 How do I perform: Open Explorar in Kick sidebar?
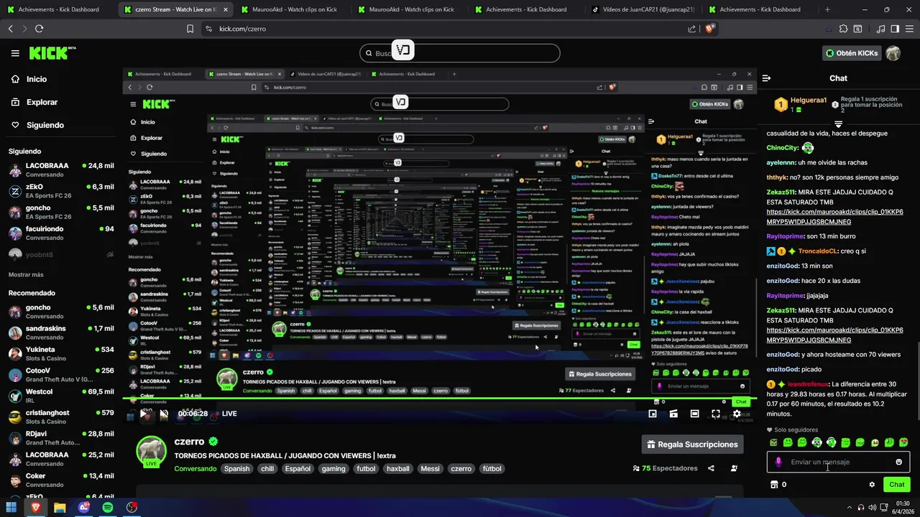coord(34,102)
